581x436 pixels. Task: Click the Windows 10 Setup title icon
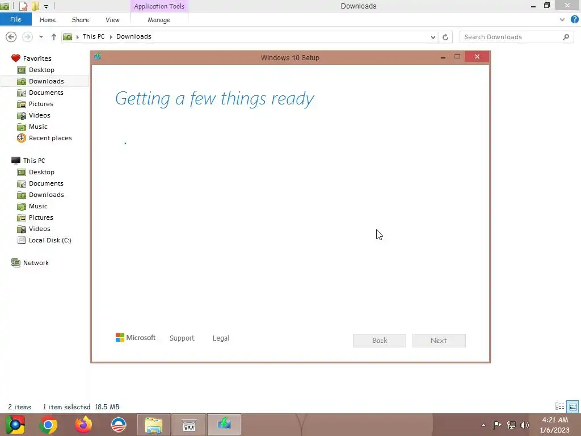pos(98,57)
